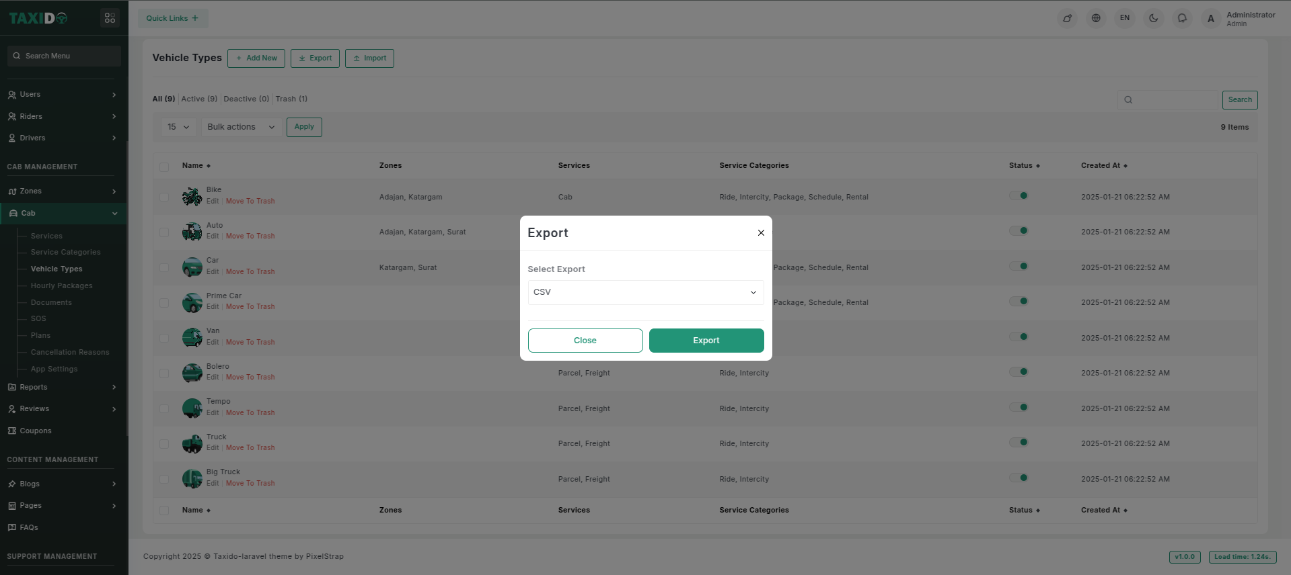
Task: Click the green Export button in dialog
Action: (706, 341)
